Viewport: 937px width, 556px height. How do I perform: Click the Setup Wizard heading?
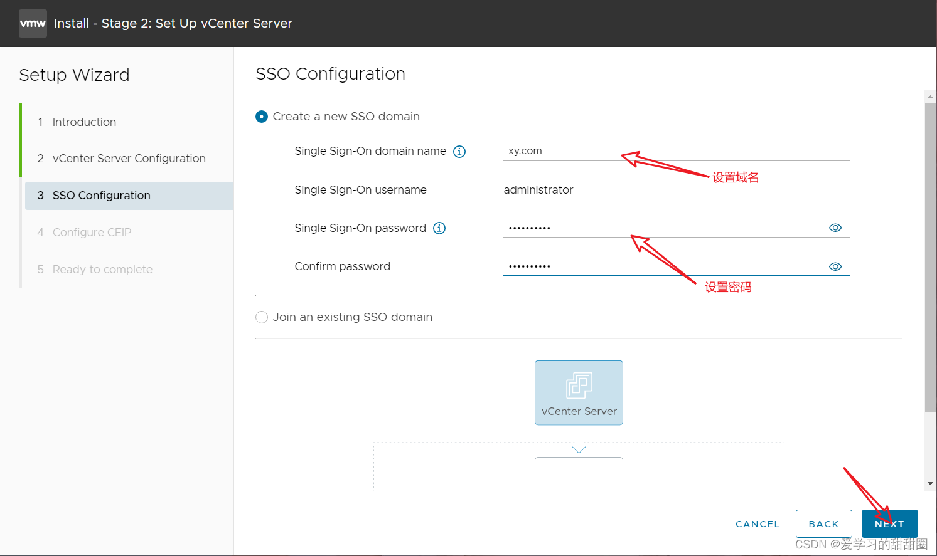[74, 75]
